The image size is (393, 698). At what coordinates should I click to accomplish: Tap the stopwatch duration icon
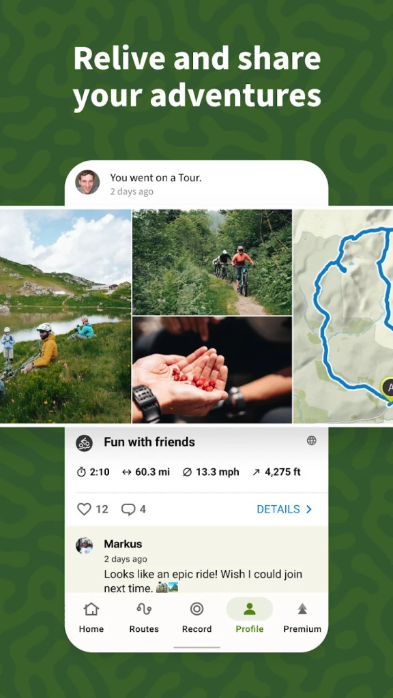click(81, 472)
